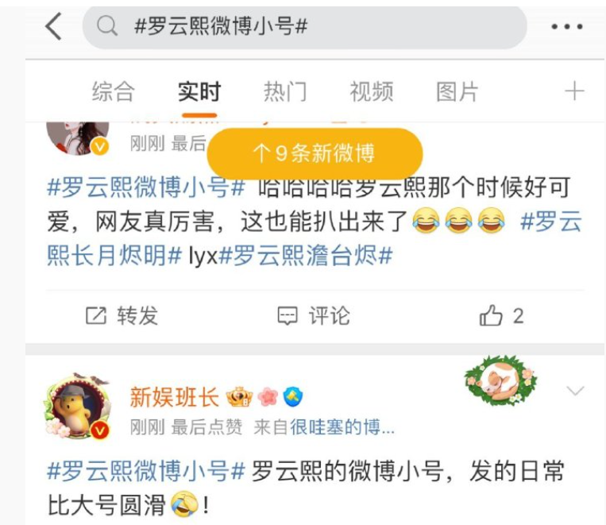This screenshot has height=525, width=606.
Task: Open the three-dot more options menu
Action: pos(566,27)
